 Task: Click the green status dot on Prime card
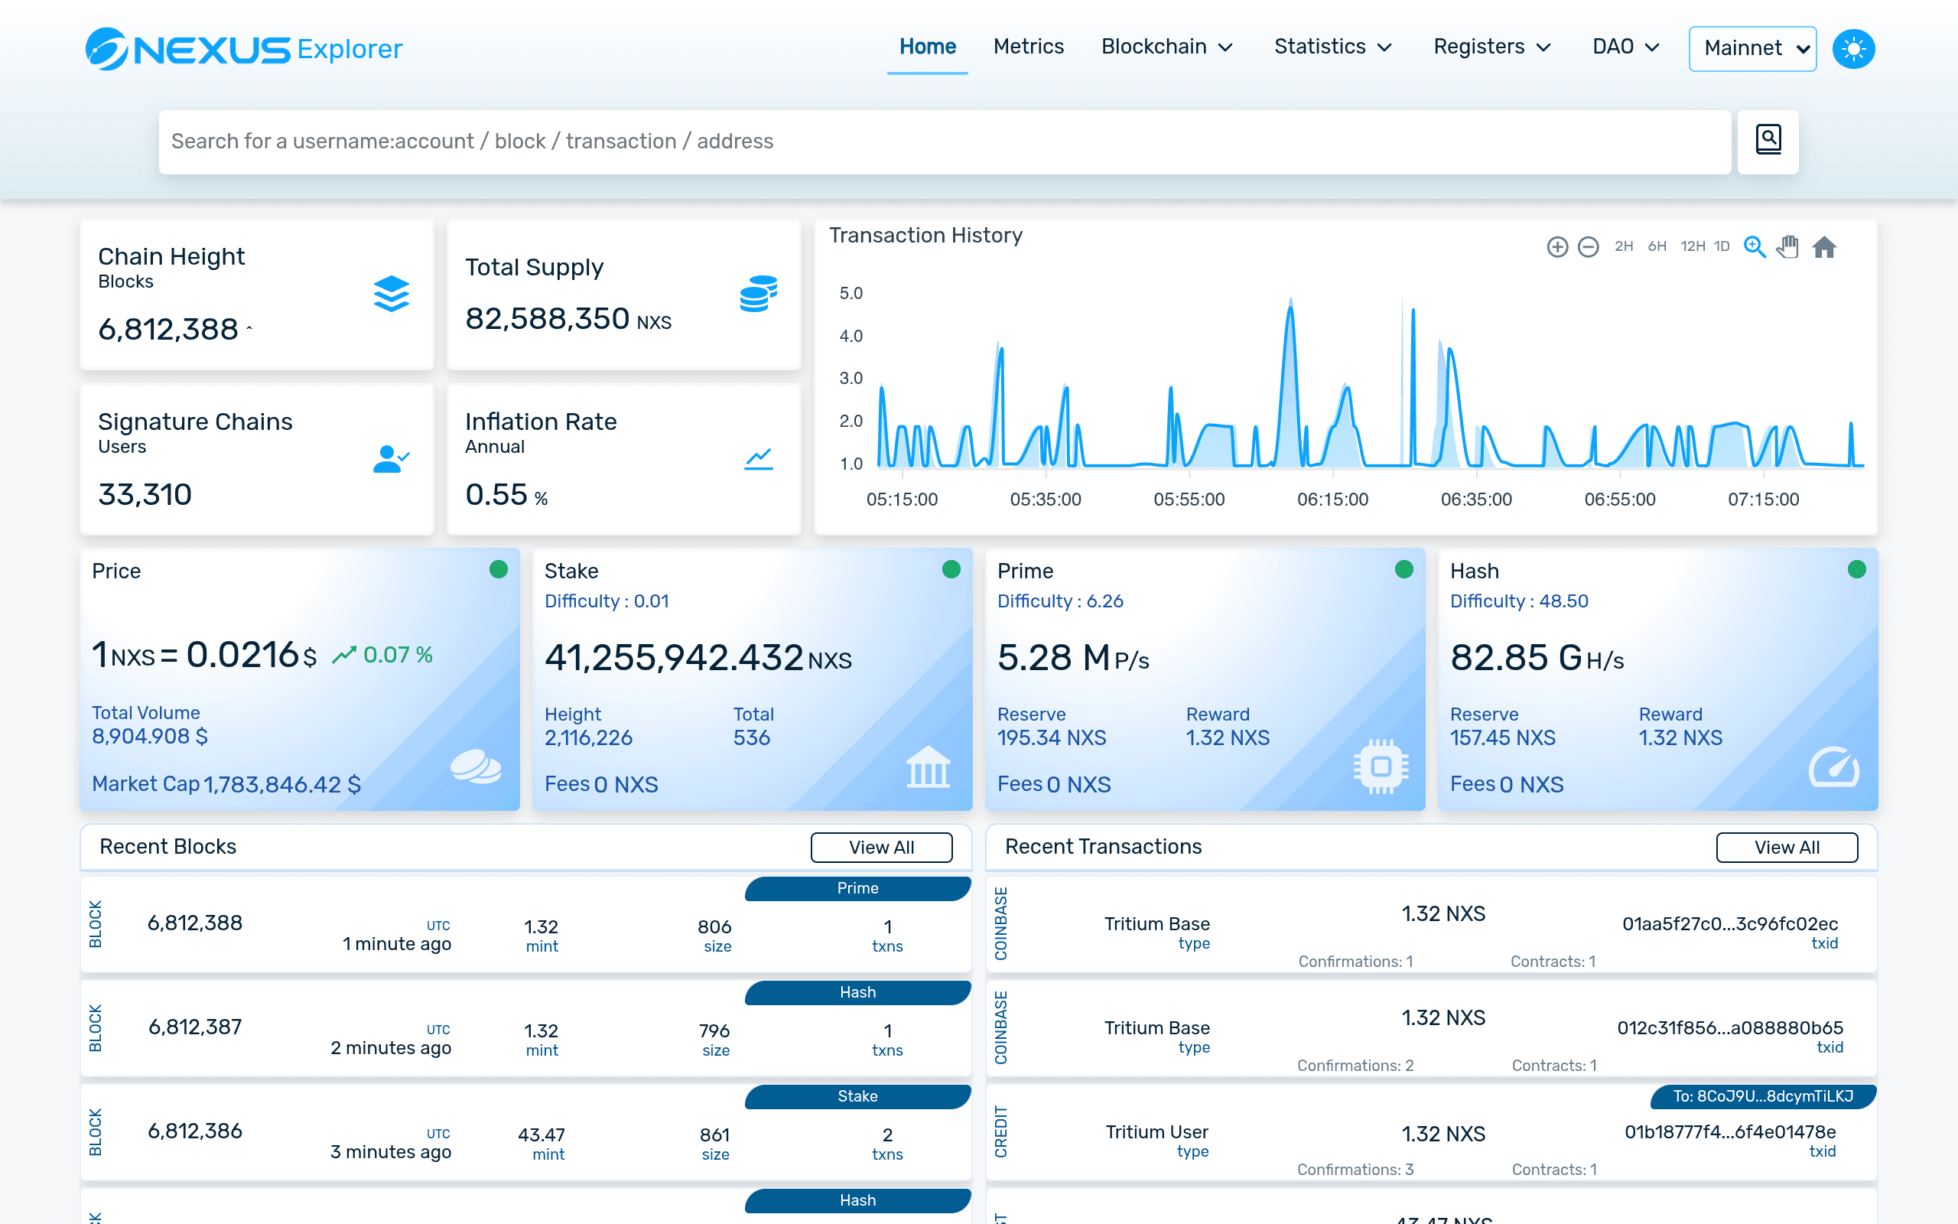point(1403,569)
